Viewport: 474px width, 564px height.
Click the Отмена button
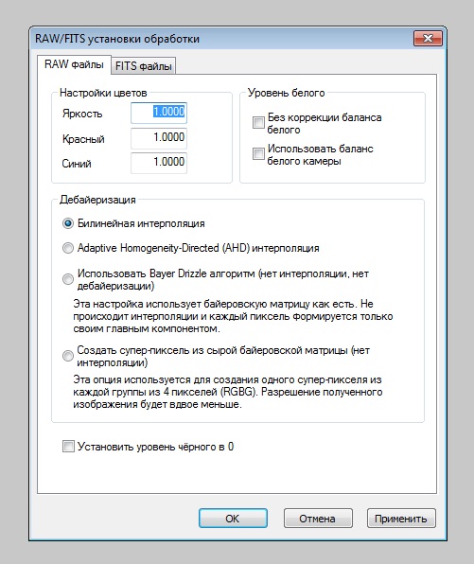[318, 519]
